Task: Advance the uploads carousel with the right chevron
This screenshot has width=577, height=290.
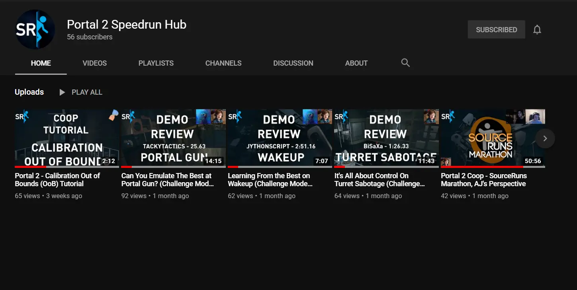Action: 545,138
